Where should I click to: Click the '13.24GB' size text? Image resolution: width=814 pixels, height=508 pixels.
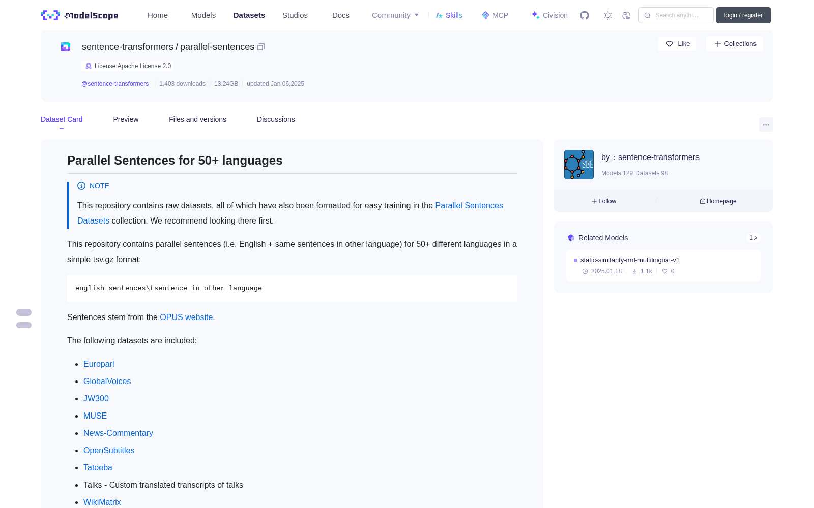coord(226,84)
